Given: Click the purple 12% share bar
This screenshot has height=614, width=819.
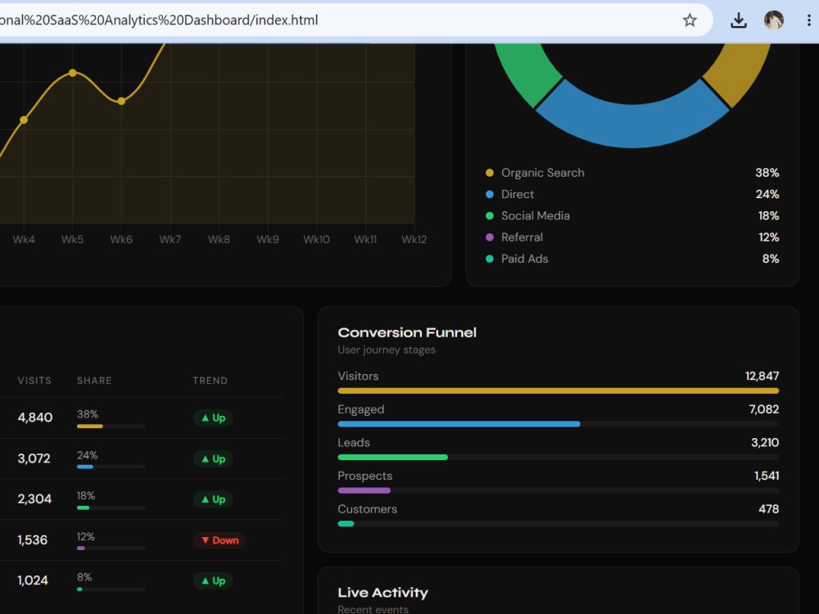Looking at the screenshot, I should click(81, 549).
